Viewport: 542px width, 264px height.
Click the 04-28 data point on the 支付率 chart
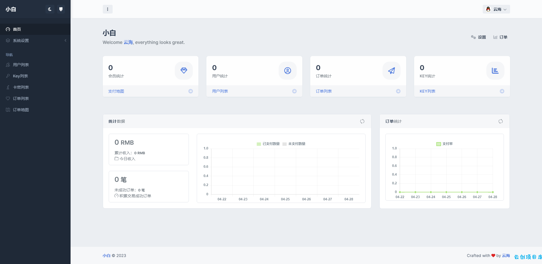pos(493,192)
